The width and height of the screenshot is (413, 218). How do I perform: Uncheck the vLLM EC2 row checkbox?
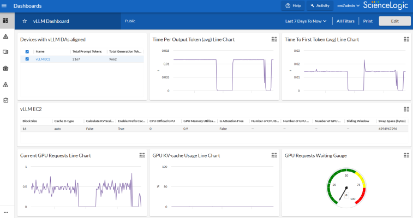tap(27, 59)
